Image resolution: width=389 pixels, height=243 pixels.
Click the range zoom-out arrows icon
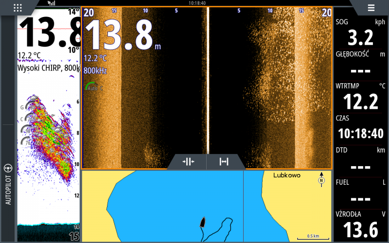click(224, 162)
